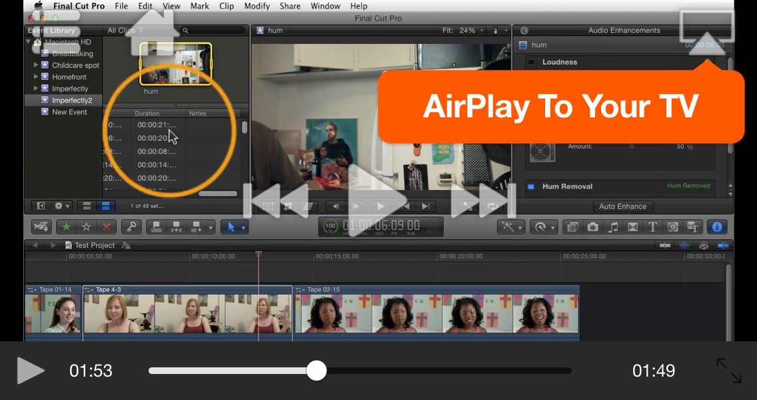Open the Titles browser (T icon)
The height and width of the screenshot is (400, 757).
coord(652,227)
